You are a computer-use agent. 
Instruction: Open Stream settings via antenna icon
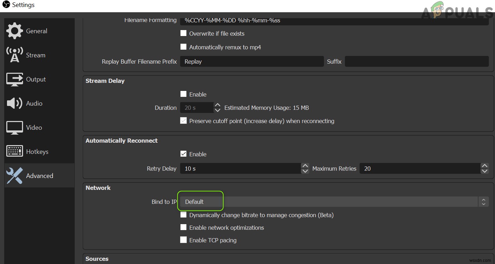[15, 55]
